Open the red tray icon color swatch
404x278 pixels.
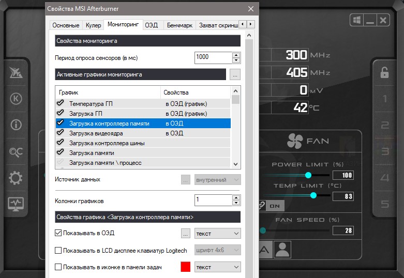[186, 267]
